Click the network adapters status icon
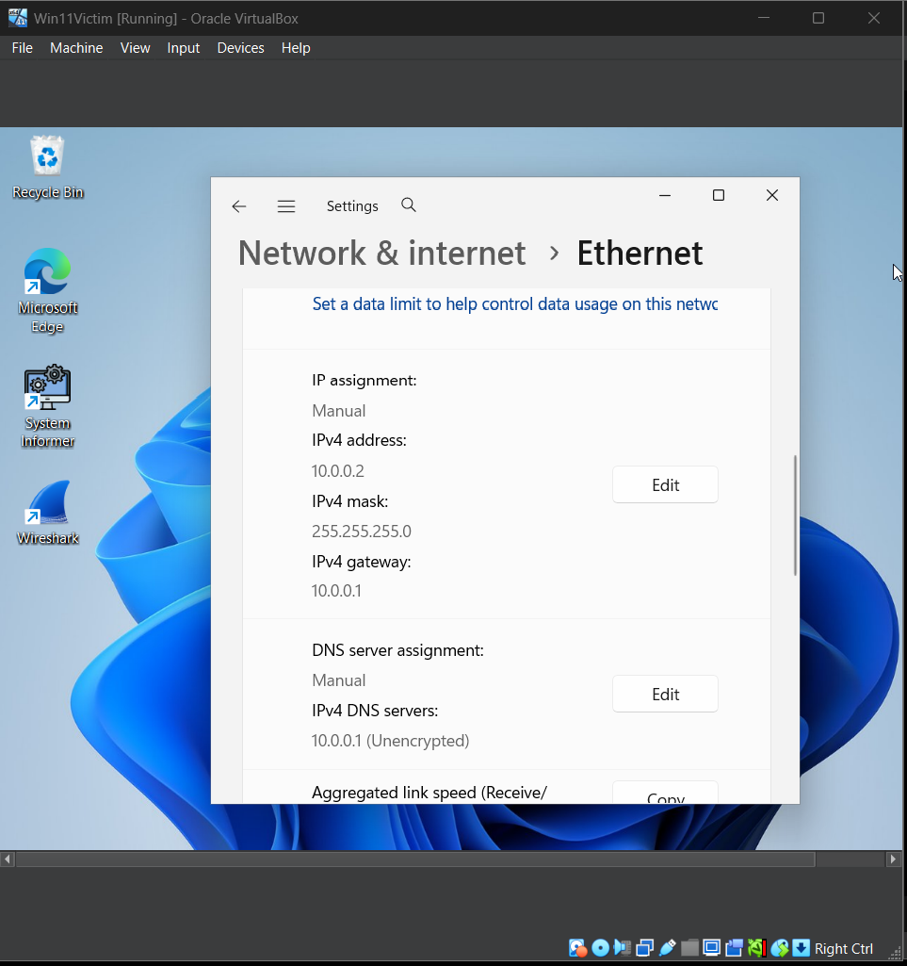Image resolution: width=907 pixels, height=966 pixels. coord(645,947)
